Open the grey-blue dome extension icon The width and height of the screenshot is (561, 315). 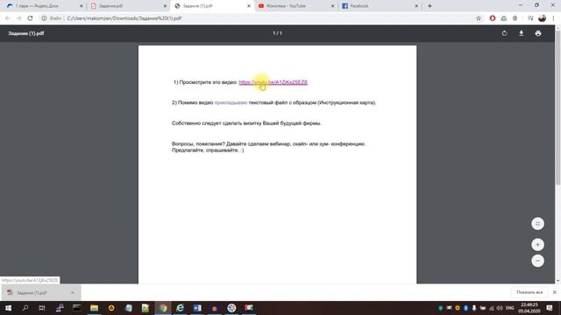(504, 18)
